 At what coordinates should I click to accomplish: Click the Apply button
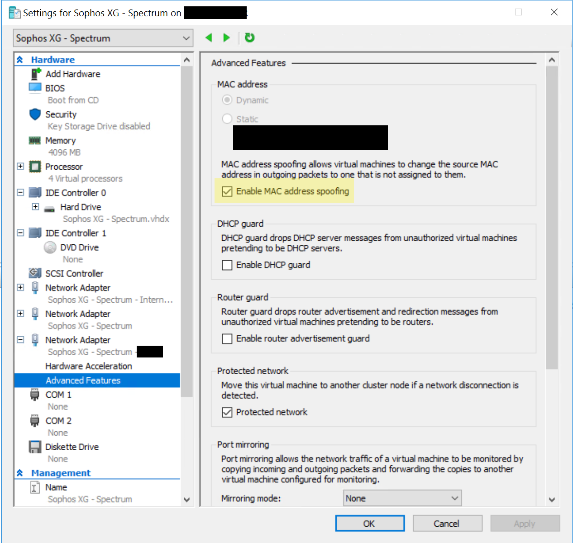pyautogui.click(x=525, y=524)
